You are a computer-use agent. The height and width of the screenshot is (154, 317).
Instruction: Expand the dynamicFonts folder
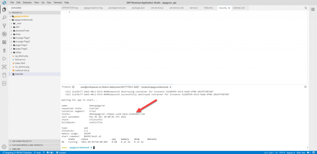pyautogui.click(x=11, y=30)
